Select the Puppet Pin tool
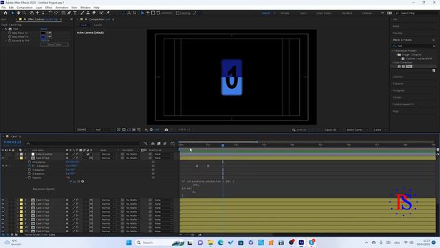Screen dimensions: 440x248 pyautogui.click(x=108, y=13)
